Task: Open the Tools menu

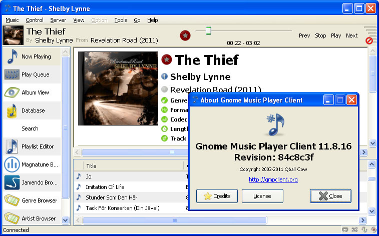Action: pyautogui.click(x=121, y=20)
